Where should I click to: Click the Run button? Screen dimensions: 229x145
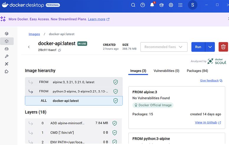click(x=198, y=47)
